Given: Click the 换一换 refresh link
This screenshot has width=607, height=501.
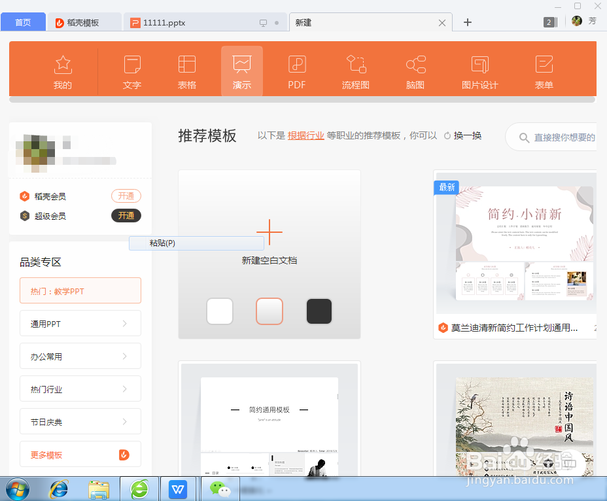Looking at the screenshot, I should coord(468,135).
